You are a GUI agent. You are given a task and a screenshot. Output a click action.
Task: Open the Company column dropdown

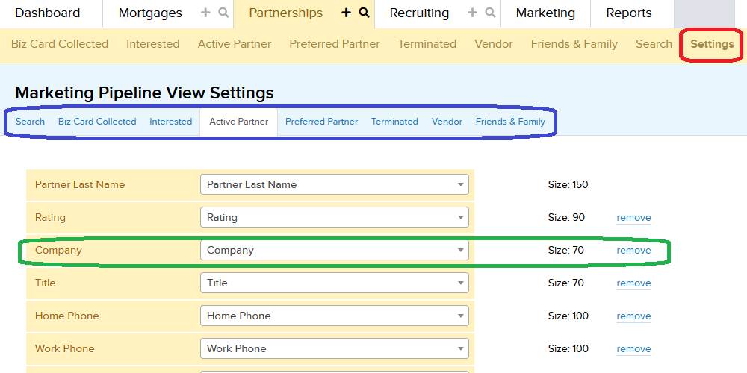click(335, 250)
